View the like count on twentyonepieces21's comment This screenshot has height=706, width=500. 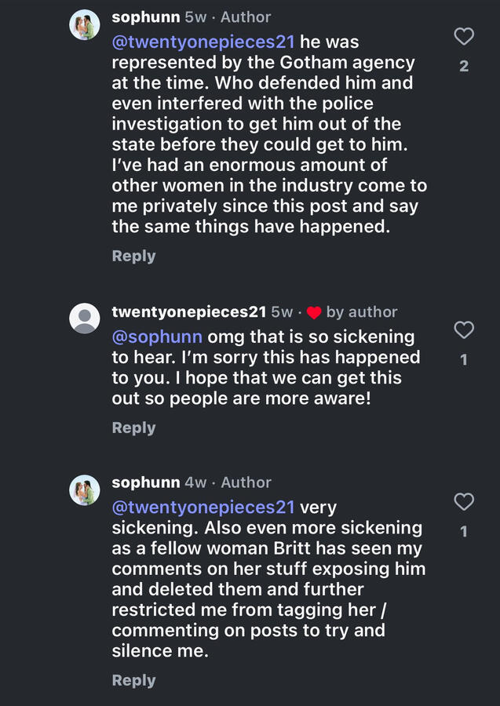464,360
